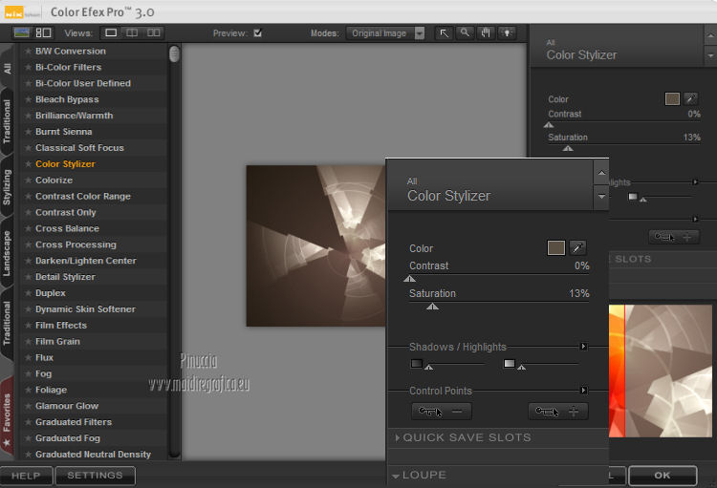Click the remove control point button in the zoomed panel
This screenshot has width=717, height=488.
tap(442, 412)
